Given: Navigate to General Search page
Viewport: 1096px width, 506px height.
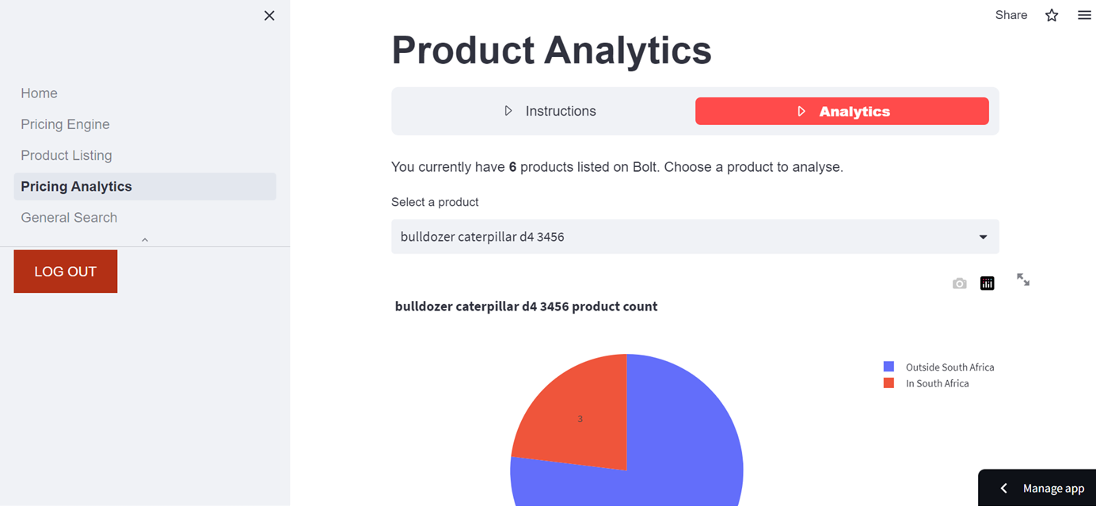Looking at the screenshot, I should [69, 218].
